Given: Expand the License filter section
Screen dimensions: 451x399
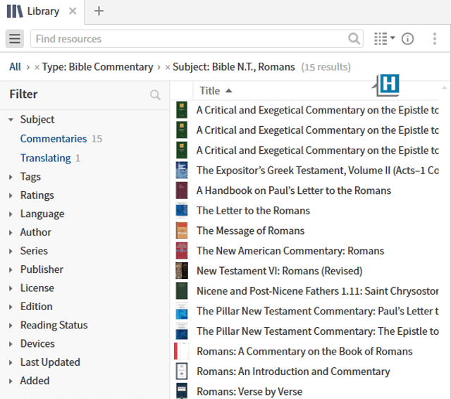Looking at the screenshot, I should click(11, 288).
